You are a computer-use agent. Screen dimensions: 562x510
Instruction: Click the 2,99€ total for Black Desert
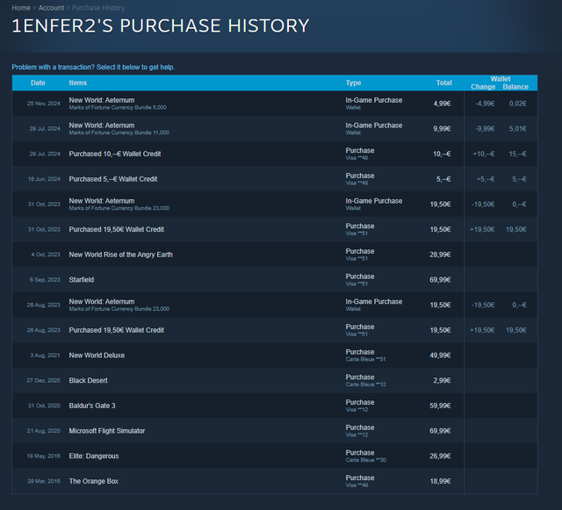point(442,380)
